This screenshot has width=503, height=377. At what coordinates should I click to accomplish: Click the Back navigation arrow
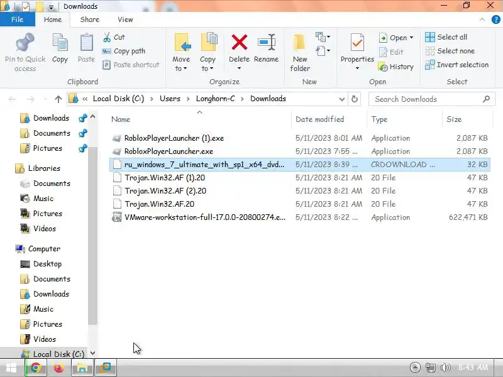pos(12,99)
